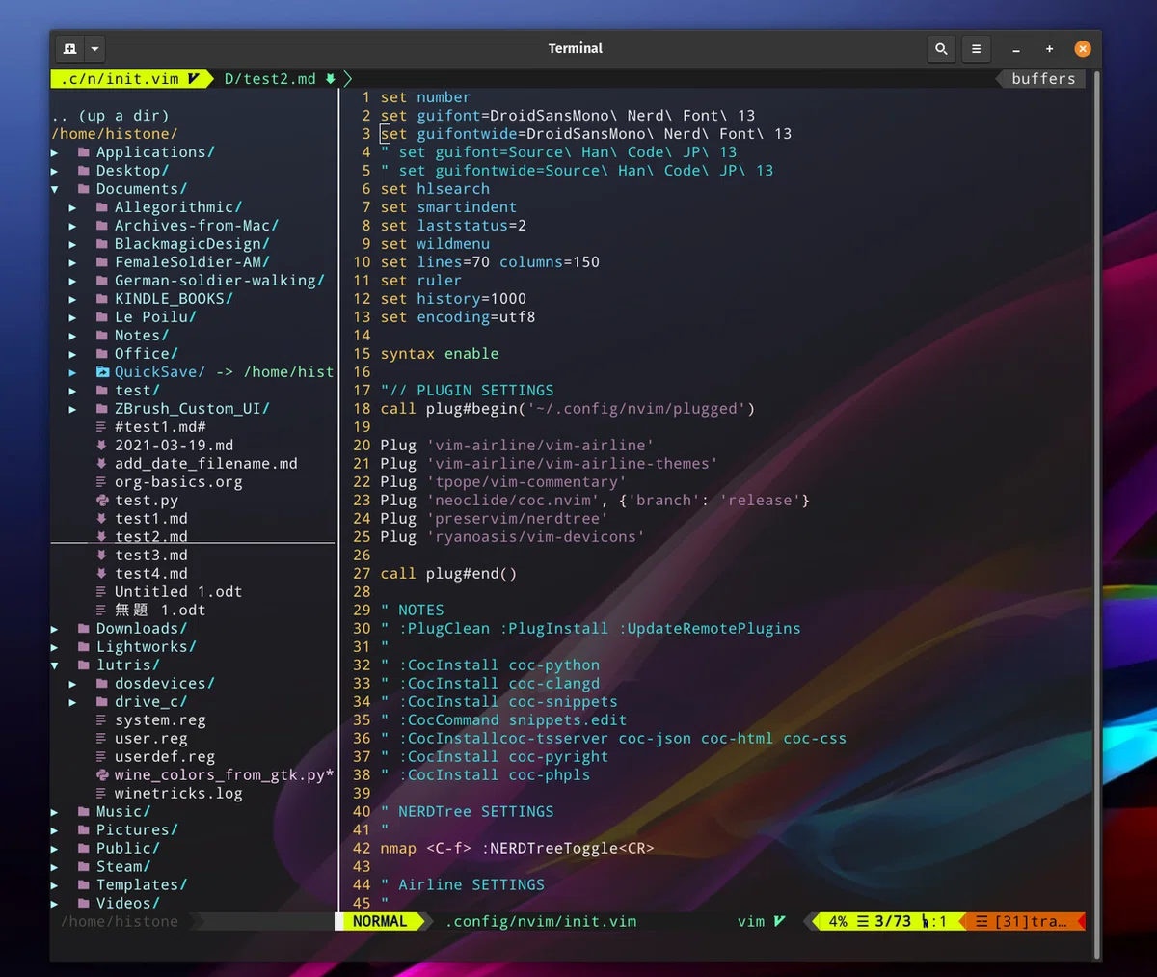Click the ZBrush_Custom_UI folder icon
This screenshot has width=1157, height=977.
tap(102, 409)
